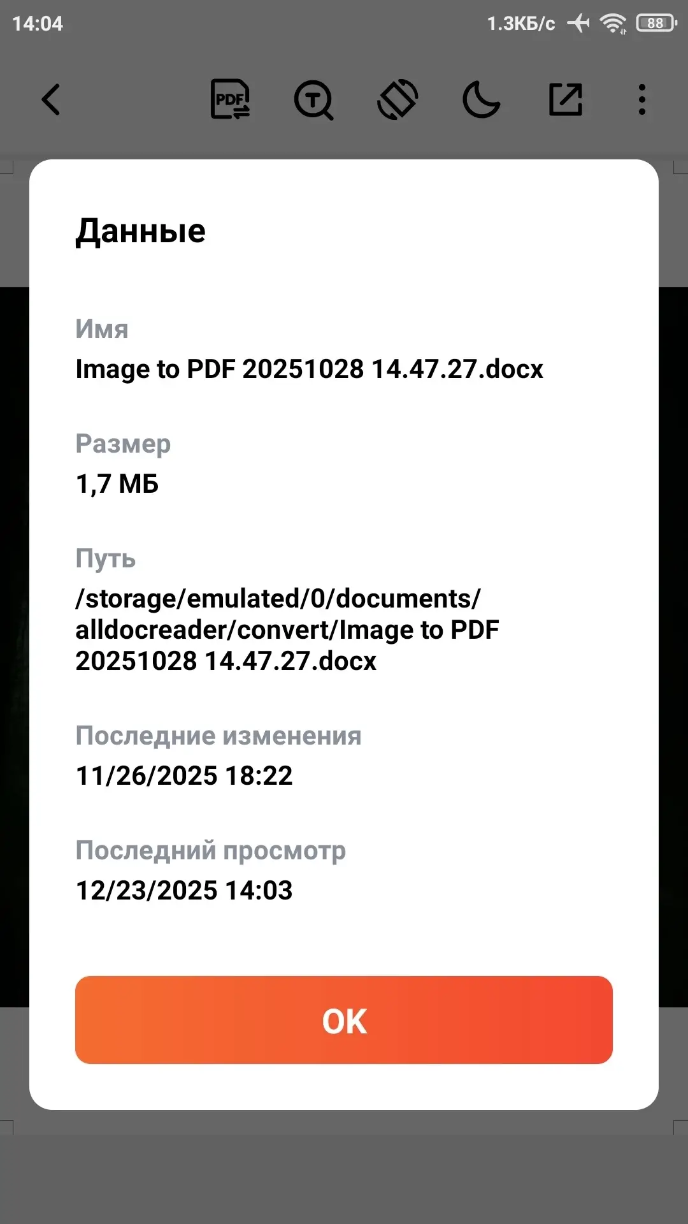688x1224 pixels.
Task: Tap the airplane mode status icon
Action: pos(578,24)
